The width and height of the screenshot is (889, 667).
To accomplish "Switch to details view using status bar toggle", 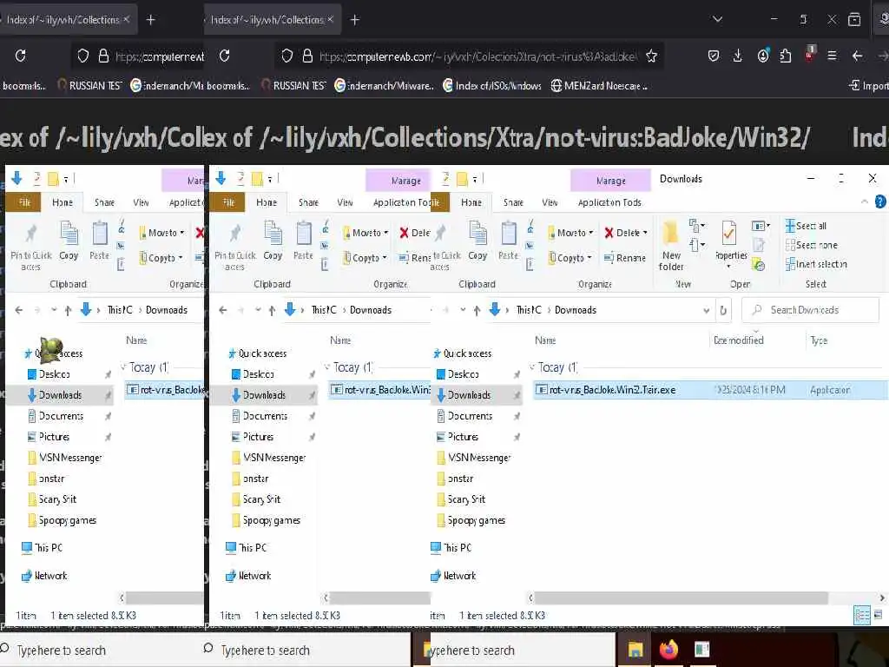I will click(x=862, y=616).
